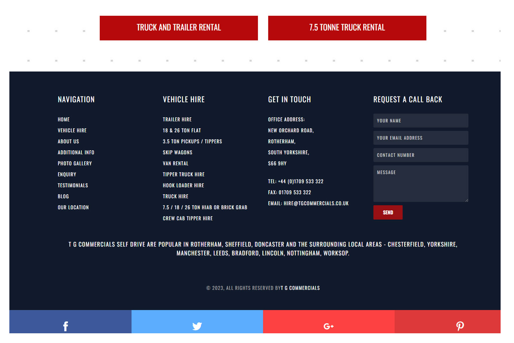
Task: Open the 7.5 Tonne Truck Rental button
Action: click(347, 28)
